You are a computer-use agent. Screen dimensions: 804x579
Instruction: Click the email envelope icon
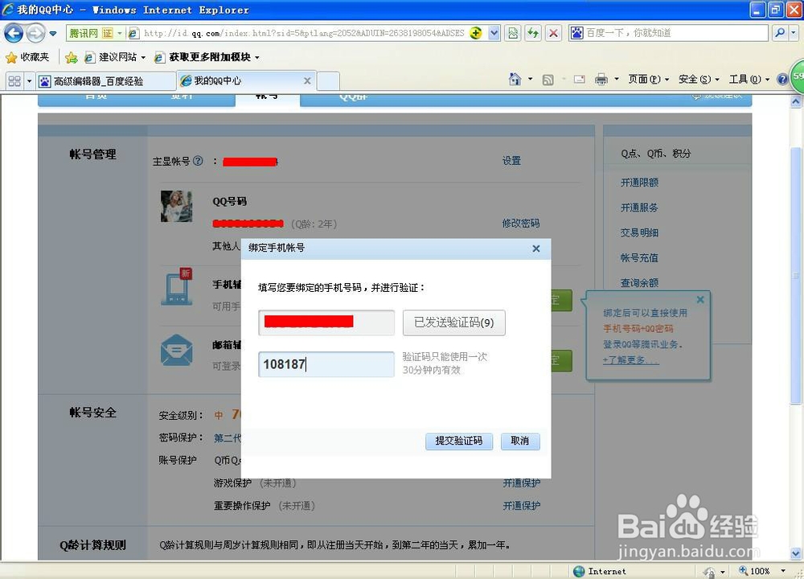[176, 351]
